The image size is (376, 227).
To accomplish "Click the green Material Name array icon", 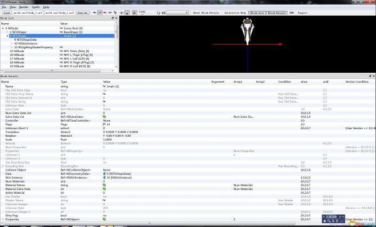I will tap(104, 185).
